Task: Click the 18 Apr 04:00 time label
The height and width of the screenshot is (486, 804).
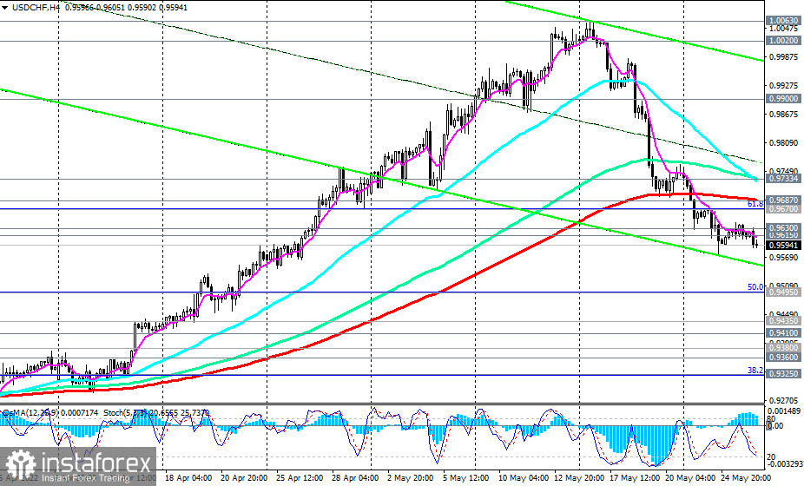Action: pos(188,478)
